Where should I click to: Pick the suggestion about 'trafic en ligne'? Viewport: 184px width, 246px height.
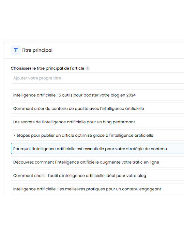(x=97, y=162)
